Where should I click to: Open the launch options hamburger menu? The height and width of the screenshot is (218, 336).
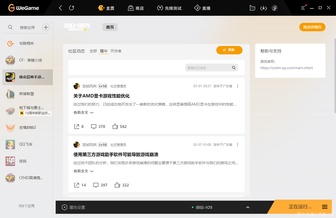(325, 207)
